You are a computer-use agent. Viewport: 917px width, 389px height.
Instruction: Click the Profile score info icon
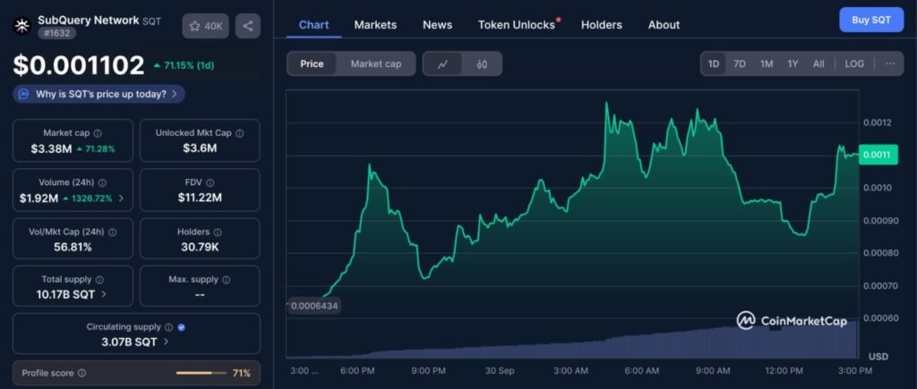tap(81, 373)
